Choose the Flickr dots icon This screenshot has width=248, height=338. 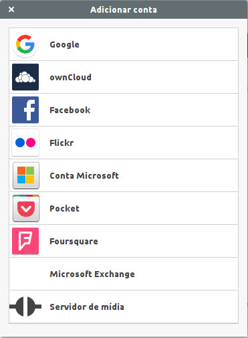pos(25,143)
